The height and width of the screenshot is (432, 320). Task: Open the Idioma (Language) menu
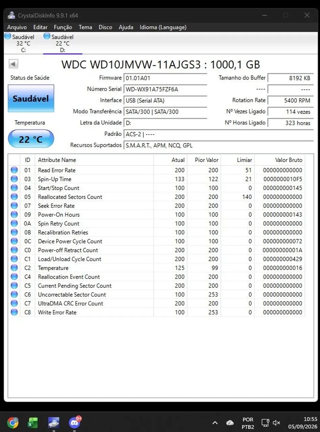[x=163, y=27]
